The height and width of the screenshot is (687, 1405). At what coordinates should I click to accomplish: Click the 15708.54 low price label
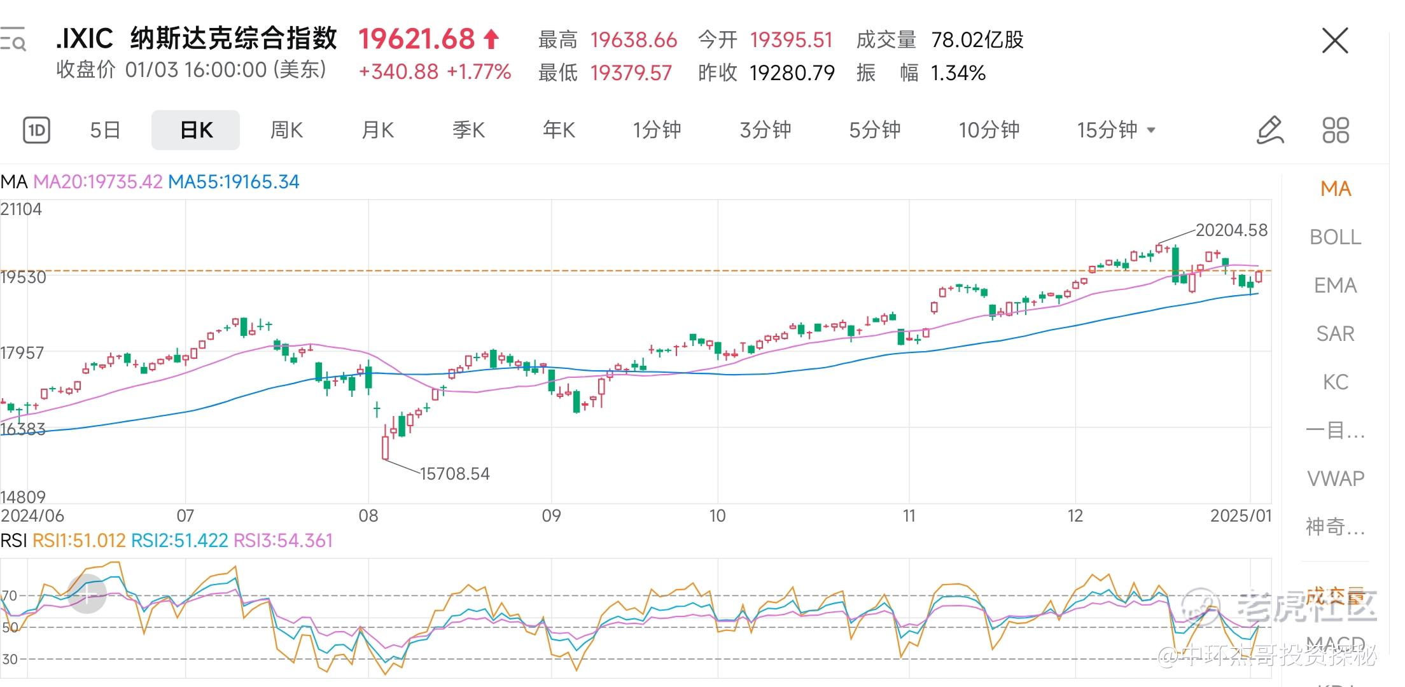(x=455, y=474)
